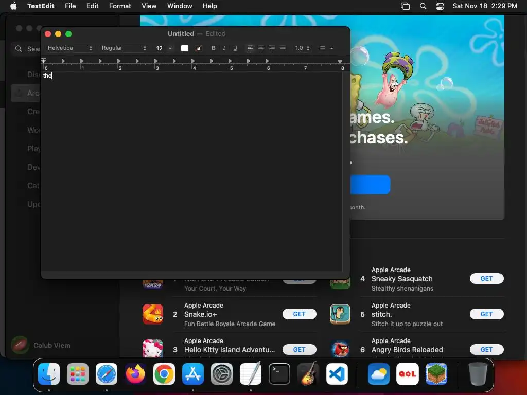Open Weather app from the Dock
527x395 pixels.
(379, 374)
